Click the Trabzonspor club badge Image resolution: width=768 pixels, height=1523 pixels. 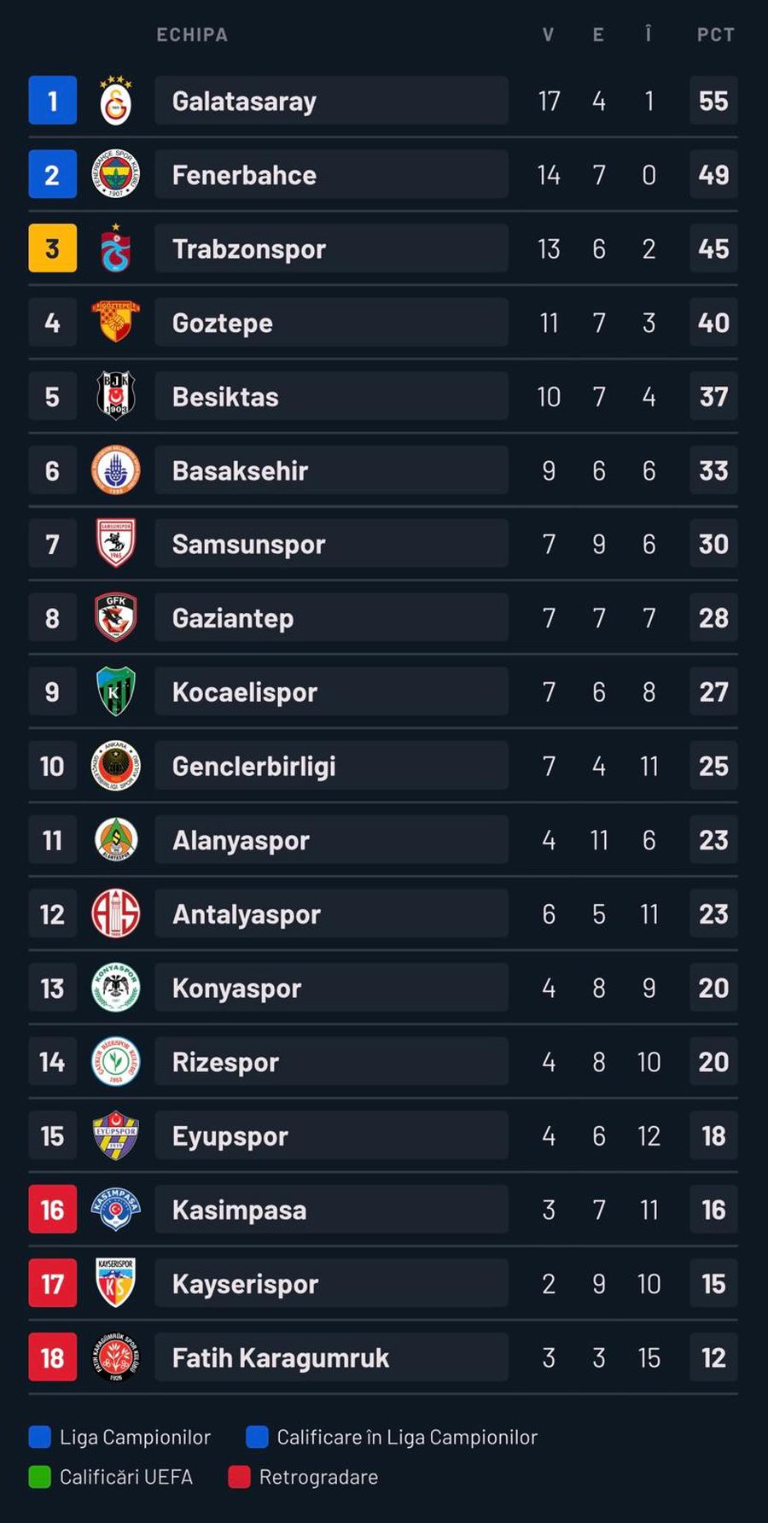(x=115, y=248)
